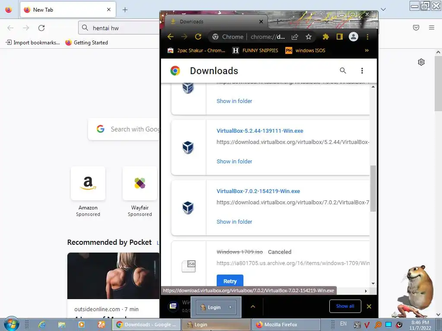Screen dimensions: 442x331
Task: Show more Chrome bookmarks with the double chevron
Action: pyautogui.click(x=367, y=50)
